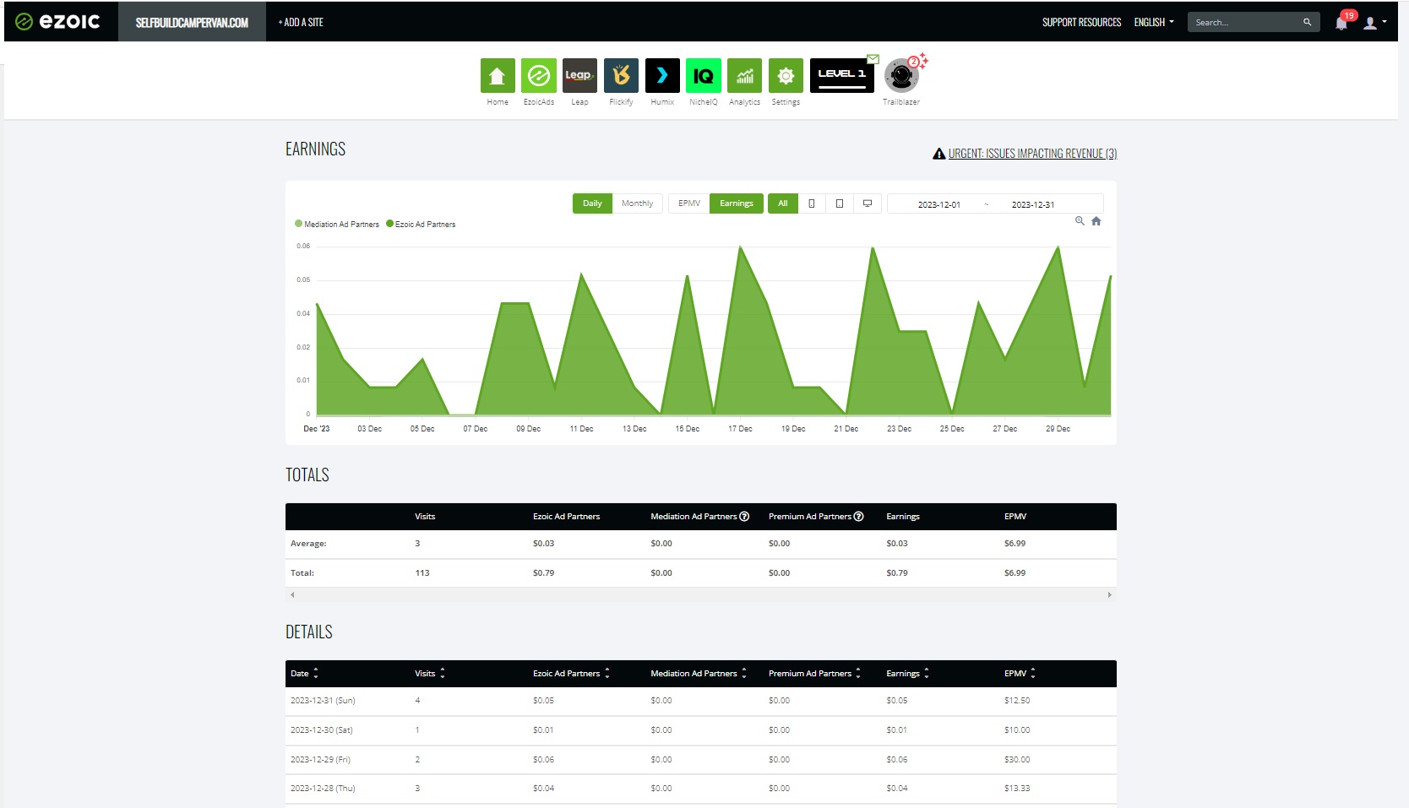Show help for Premium Ad Partners total
1409x808 pixels.
(858, 517)
